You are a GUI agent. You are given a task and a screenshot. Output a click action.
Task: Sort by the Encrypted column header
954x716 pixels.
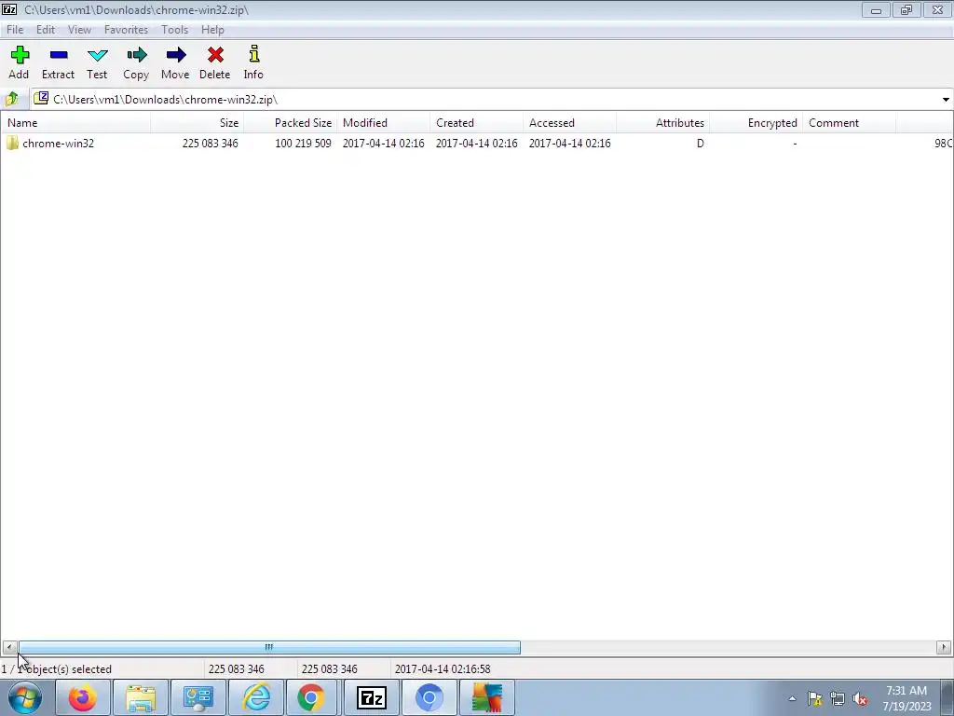coord(756,122)
